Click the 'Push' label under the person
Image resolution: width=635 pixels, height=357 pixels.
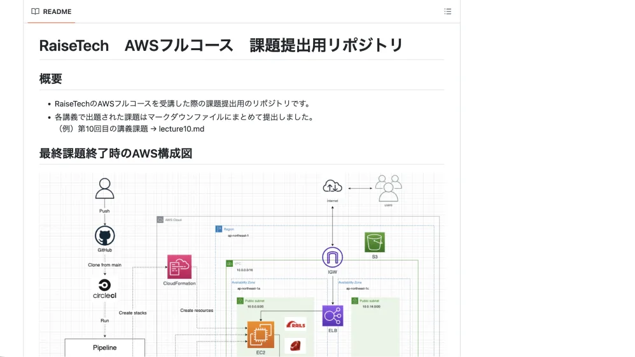(104, 211)
